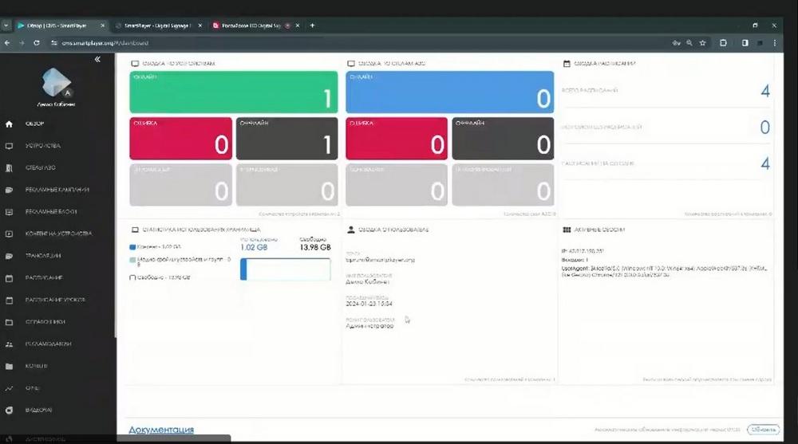Screen dimensions: 798x444
Task: Open a new browser tab
Action: pyautogui.click(x=312, y=26)
